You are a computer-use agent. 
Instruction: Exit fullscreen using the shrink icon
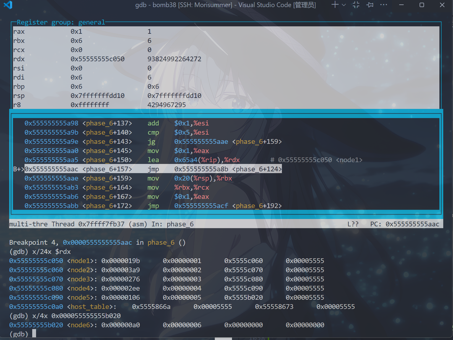point(356,5)
